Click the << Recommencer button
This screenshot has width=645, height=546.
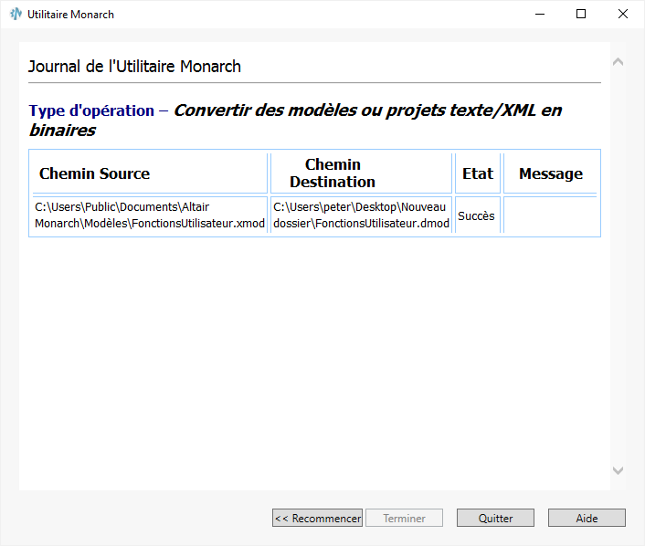coord(317,518)
